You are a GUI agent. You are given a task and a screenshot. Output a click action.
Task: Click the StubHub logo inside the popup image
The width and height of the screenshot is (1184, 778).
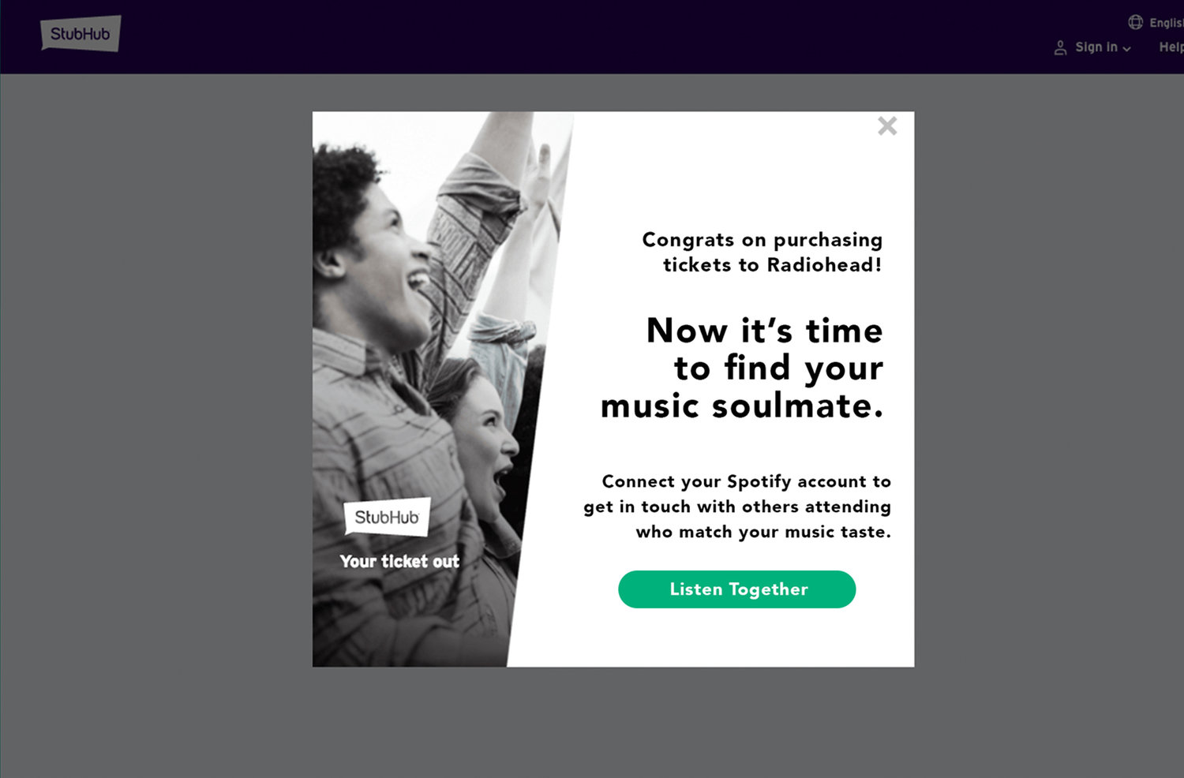click(x=387, y=517)
